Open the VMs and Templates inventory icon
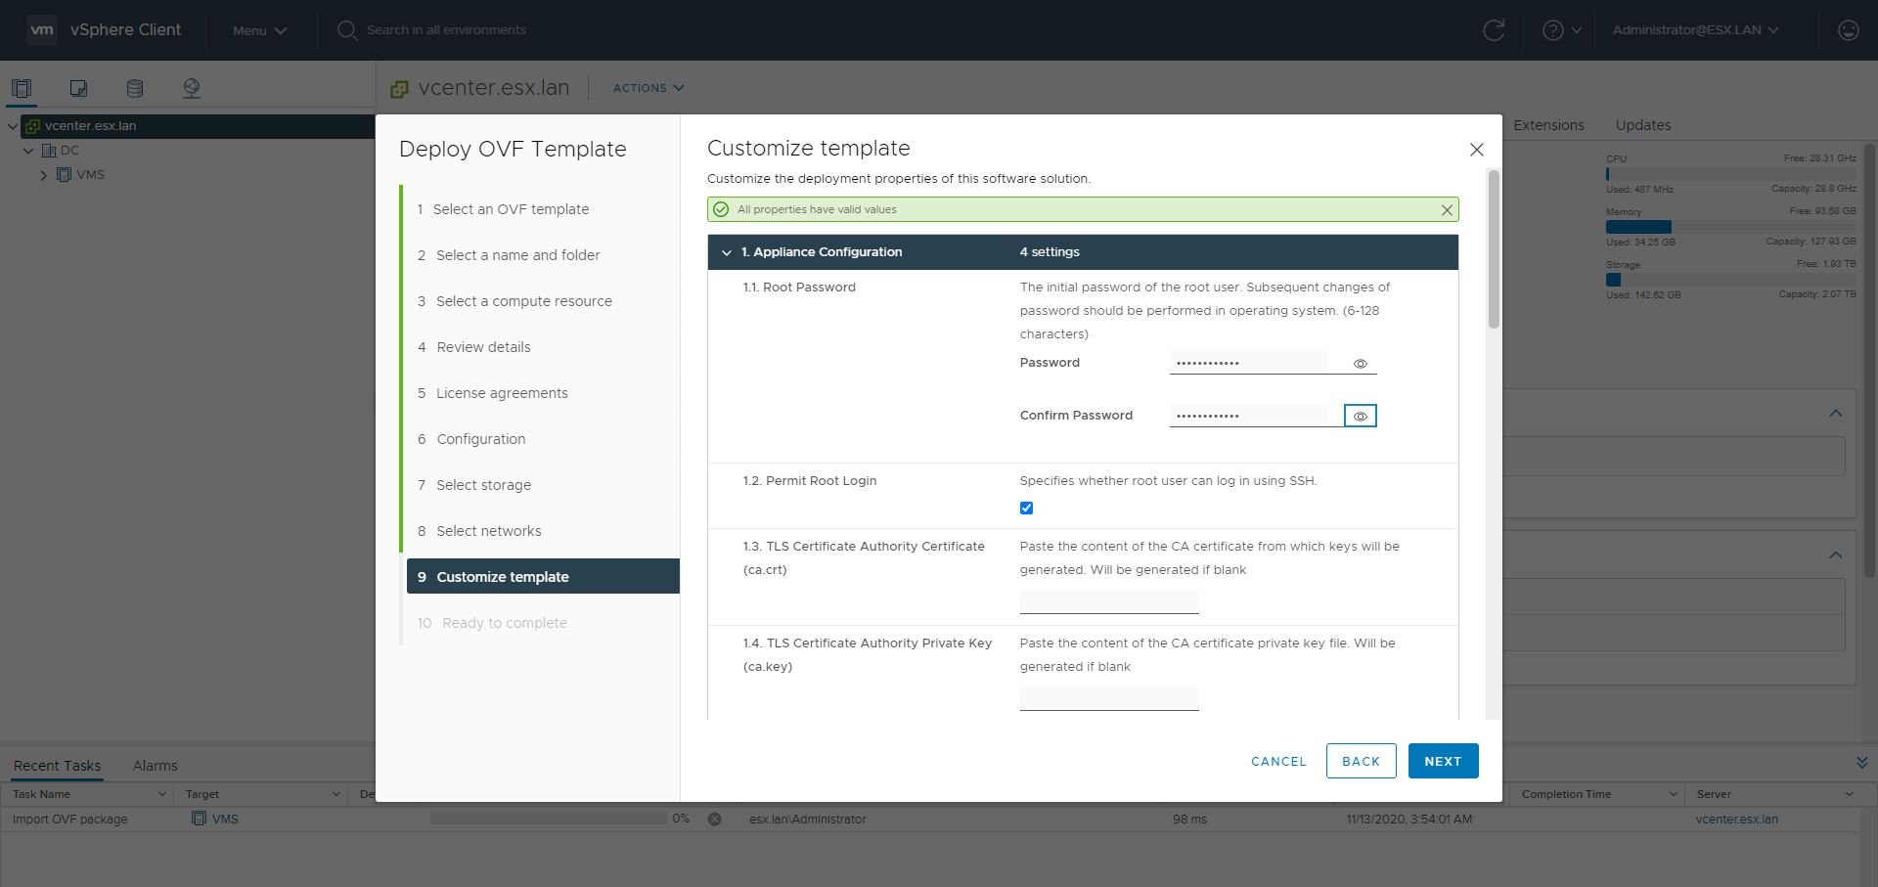This screenshot has height=887, width=1878. (78, 88)
